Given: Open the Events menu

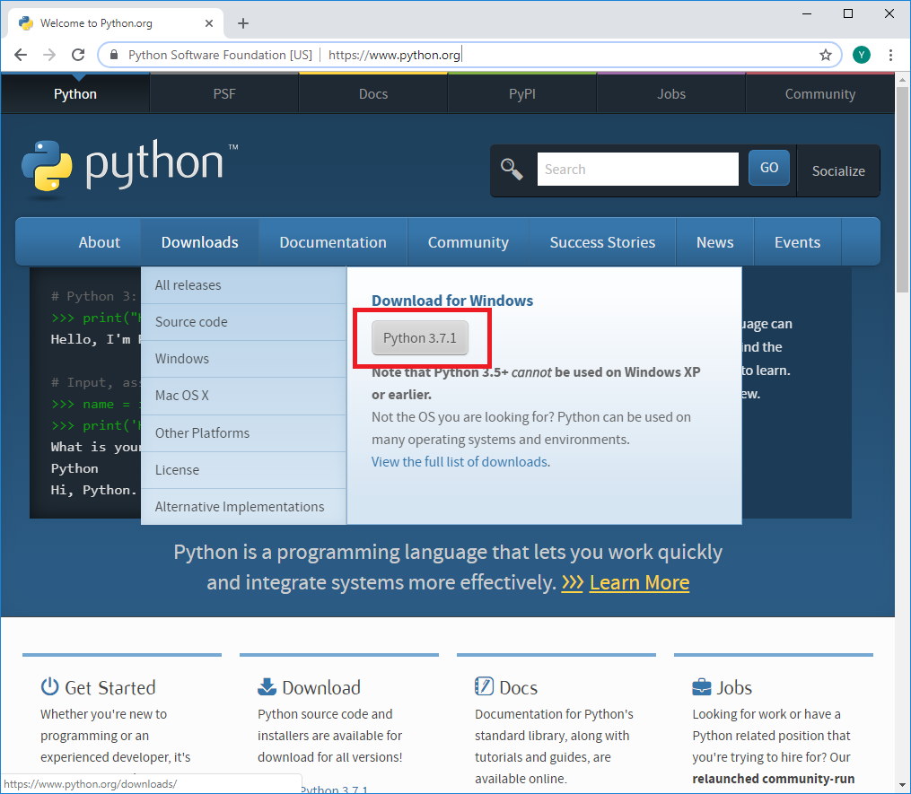Looking at the screenshot, I should point(797,242).
